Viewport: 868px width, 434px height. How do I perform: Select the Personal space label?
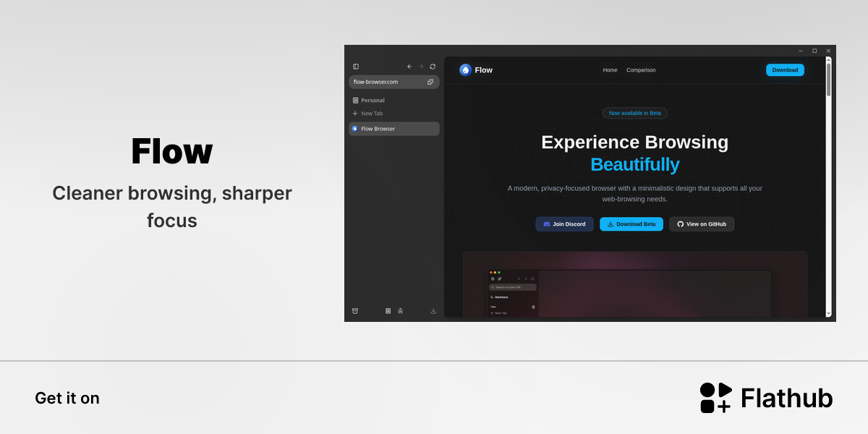[373, 101]
